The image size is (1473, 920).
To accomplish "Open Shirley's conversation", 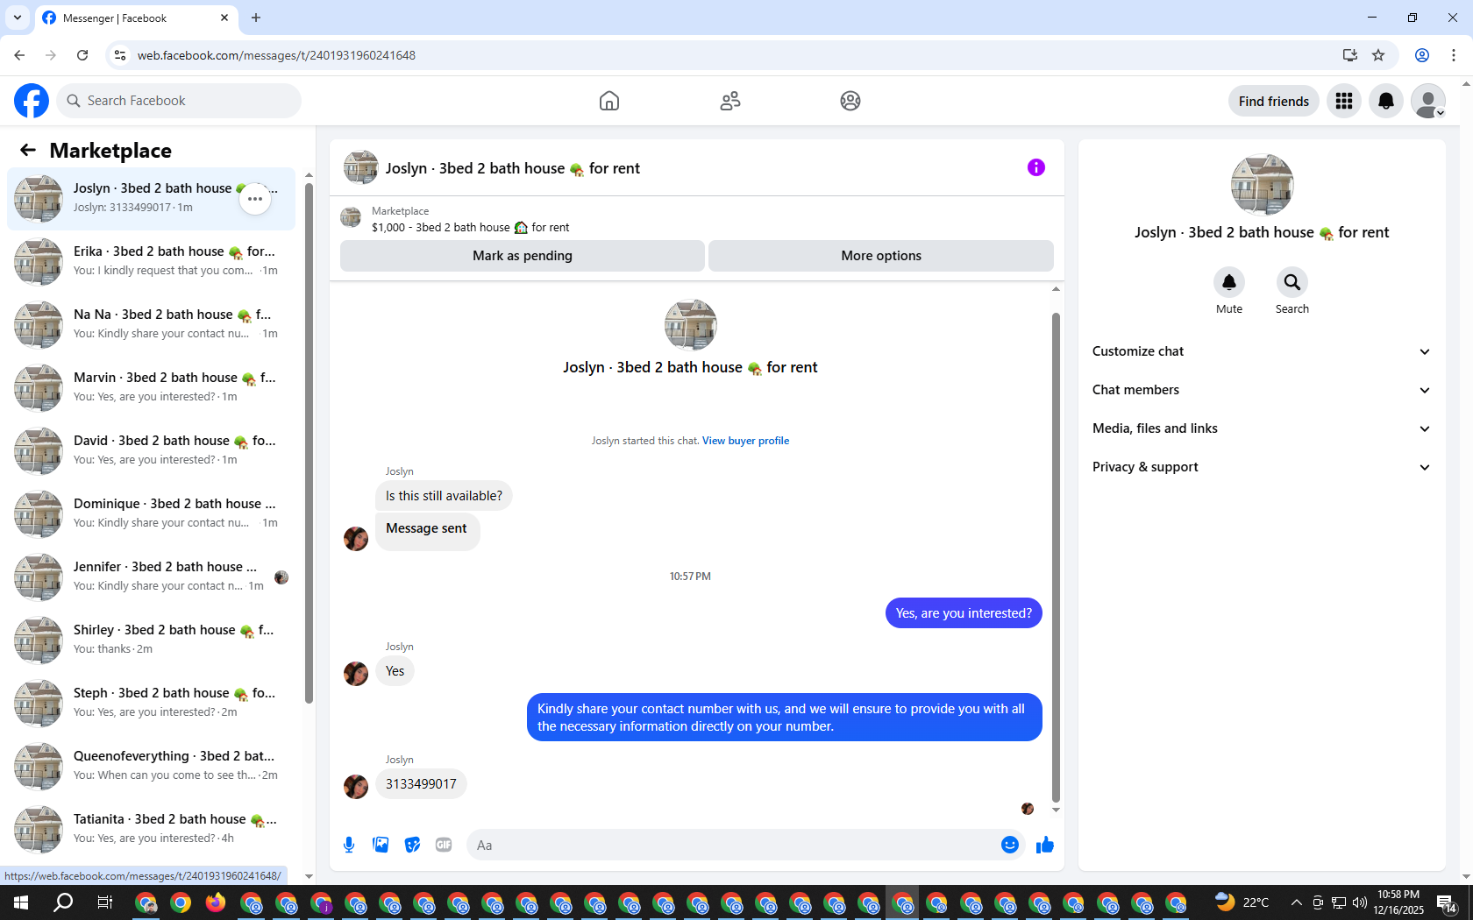I will coord(152,640).
